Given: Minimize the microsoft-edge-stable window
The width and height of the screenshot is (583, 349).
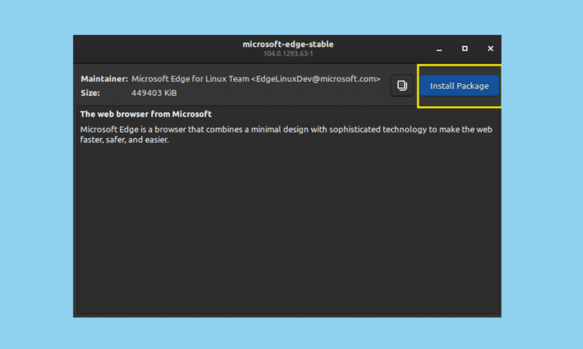Looking at the screenshot, I should [439, 49].
